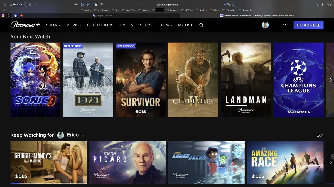This screenshot has height=187, width=334.
Task: Click the profile avatar in header
Action: point(265,25)
